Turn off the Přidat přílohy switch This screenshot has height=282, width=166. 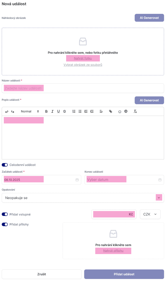(x=5, y=224)
